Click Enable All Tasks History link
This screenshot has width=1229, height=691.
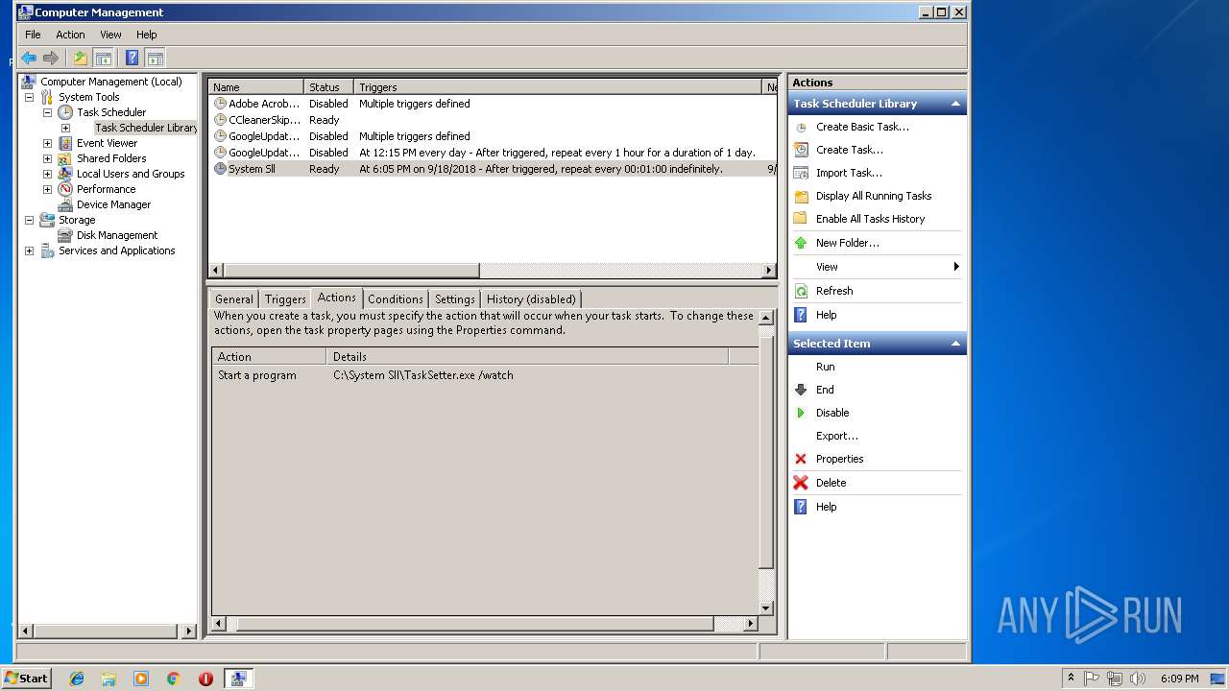870,219
